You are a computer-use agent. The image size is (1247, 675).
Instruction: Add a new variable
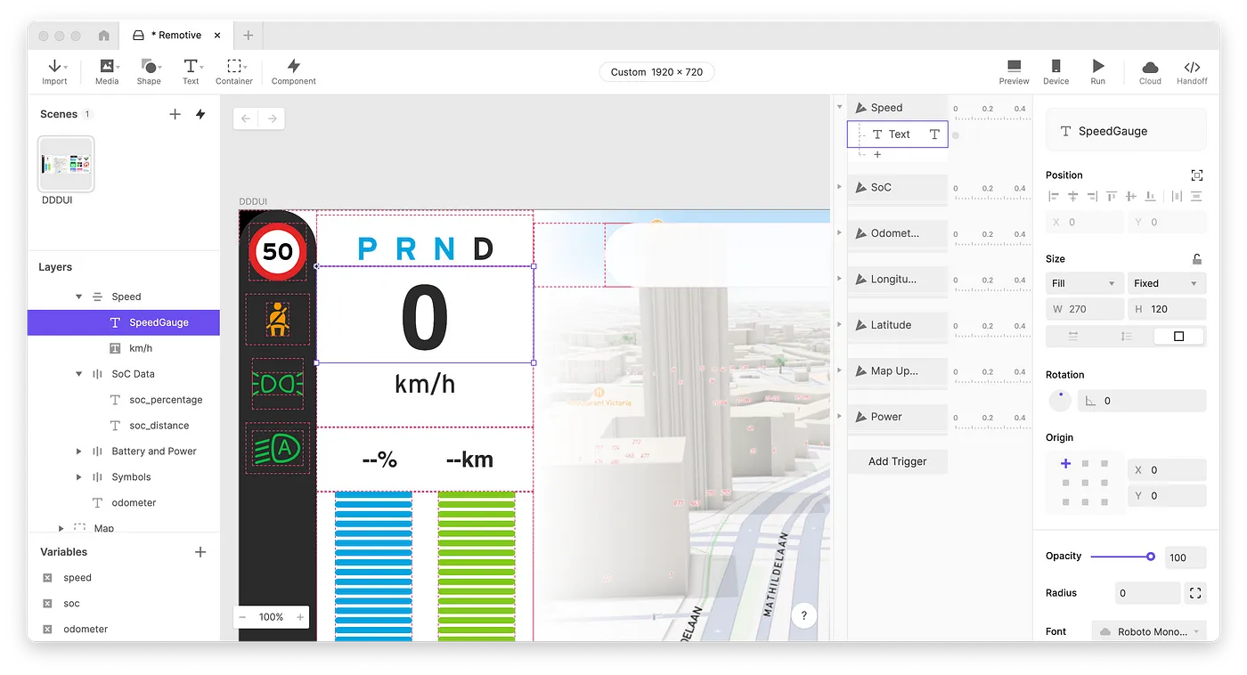tap(200, 552)
